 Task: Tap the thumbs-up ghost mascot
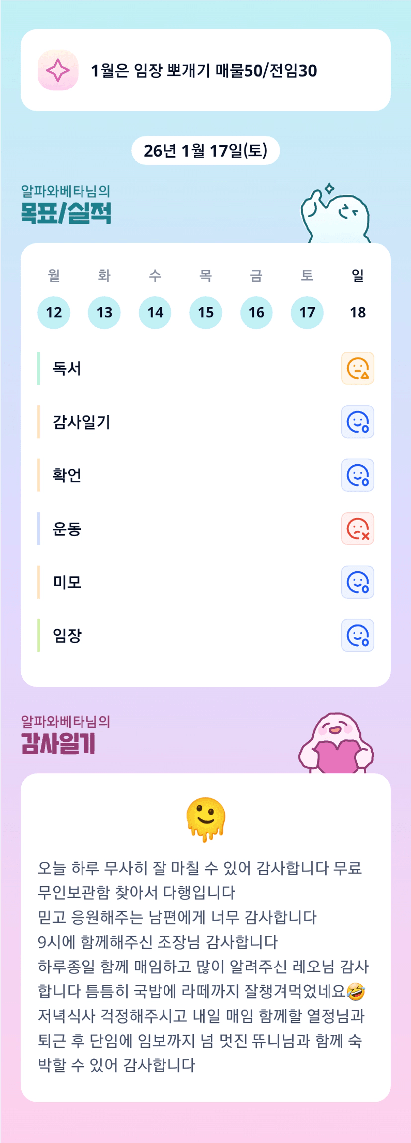pos(334,215)
